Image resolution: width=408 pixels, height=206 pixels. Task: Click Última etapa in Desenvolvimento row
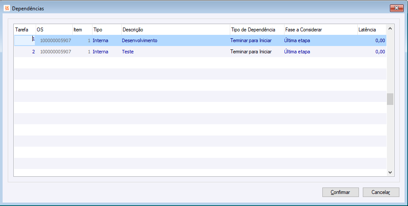tap(297, 40)
